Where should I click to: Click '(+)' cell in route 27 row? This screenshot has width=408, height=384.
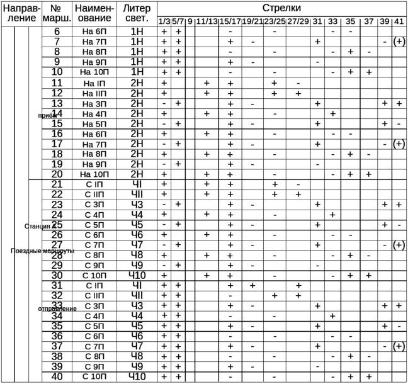coord(399,245)
